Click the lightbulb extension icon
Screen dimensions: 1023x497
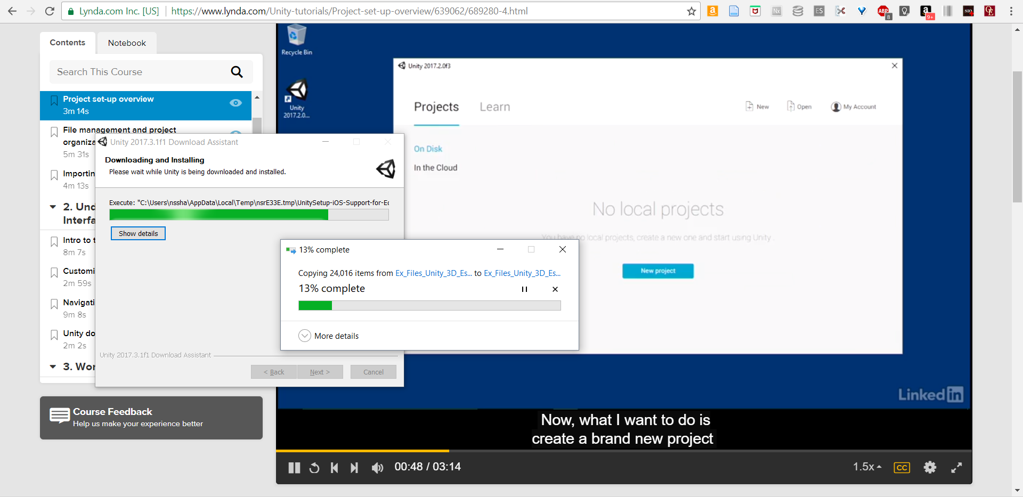click(904, 11)
